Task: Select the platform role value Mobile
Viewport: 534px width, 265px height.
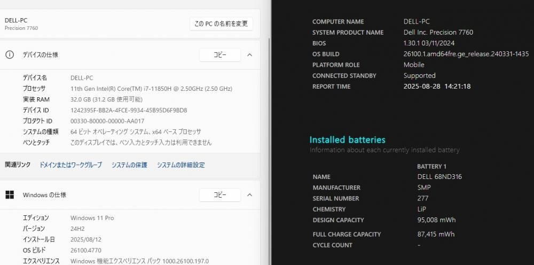Action: pyautogui.click(x=414, y=65)
